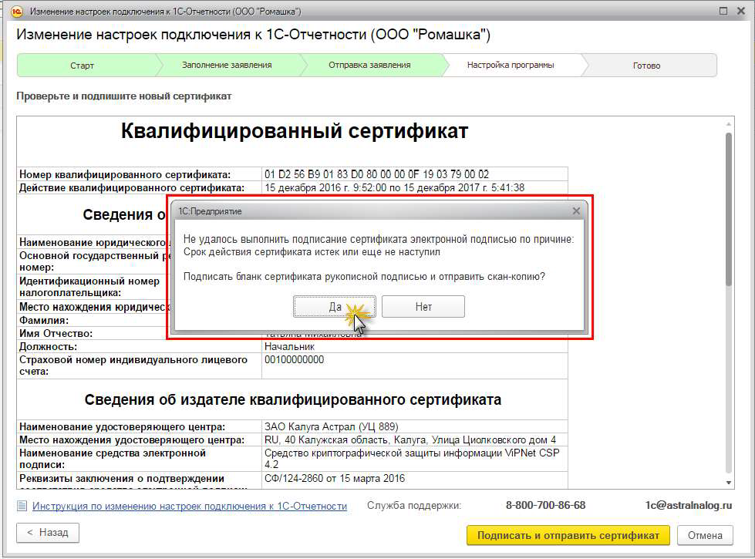
Task: Jump to the Готово step
Action: click(646, 66)
